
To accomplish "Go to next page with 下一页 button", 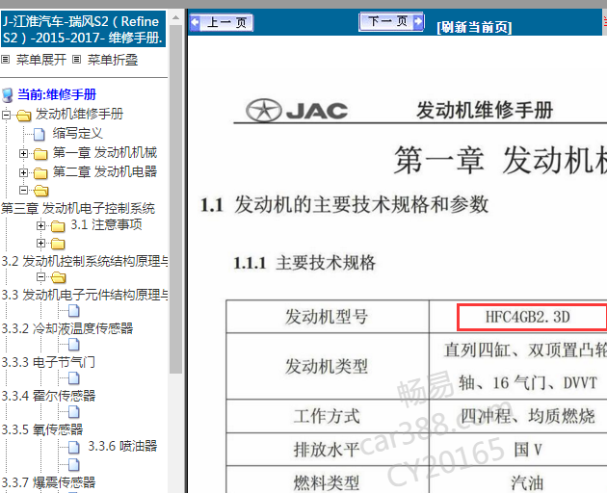I will point(391,21).
